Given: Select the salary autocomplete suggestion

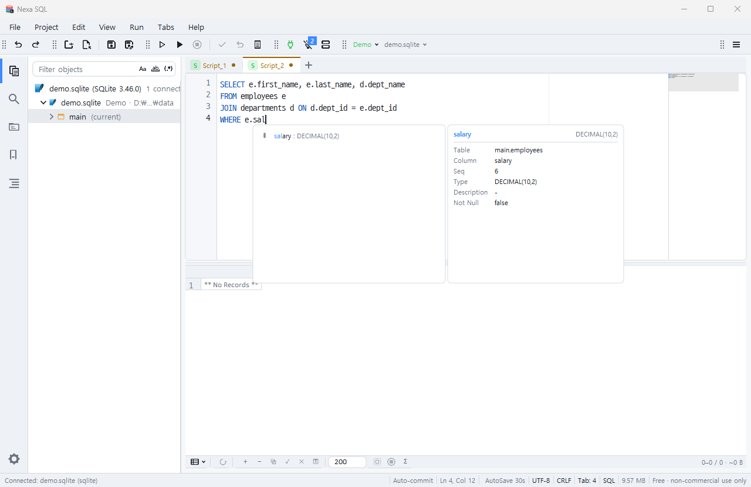Looking at the screenshot, I should (x=349, y=136).
